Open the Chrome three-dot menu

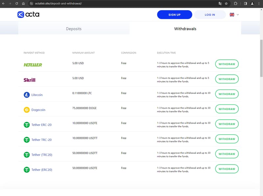(259, 4)
